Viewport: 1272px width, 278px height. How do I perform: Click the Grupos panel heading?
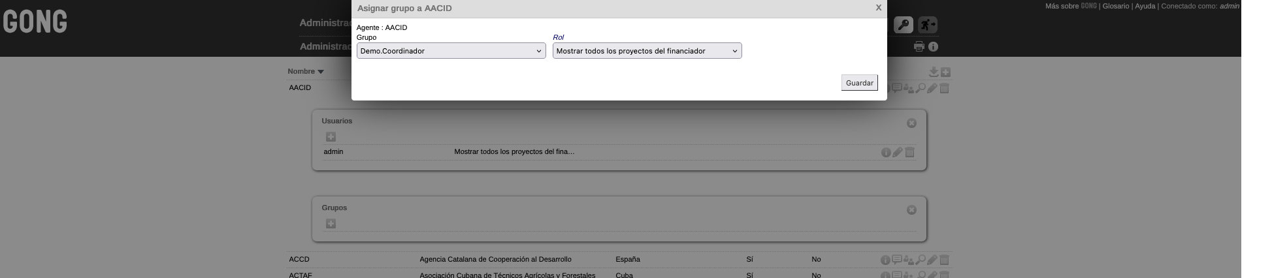click(x=334, y=208)
